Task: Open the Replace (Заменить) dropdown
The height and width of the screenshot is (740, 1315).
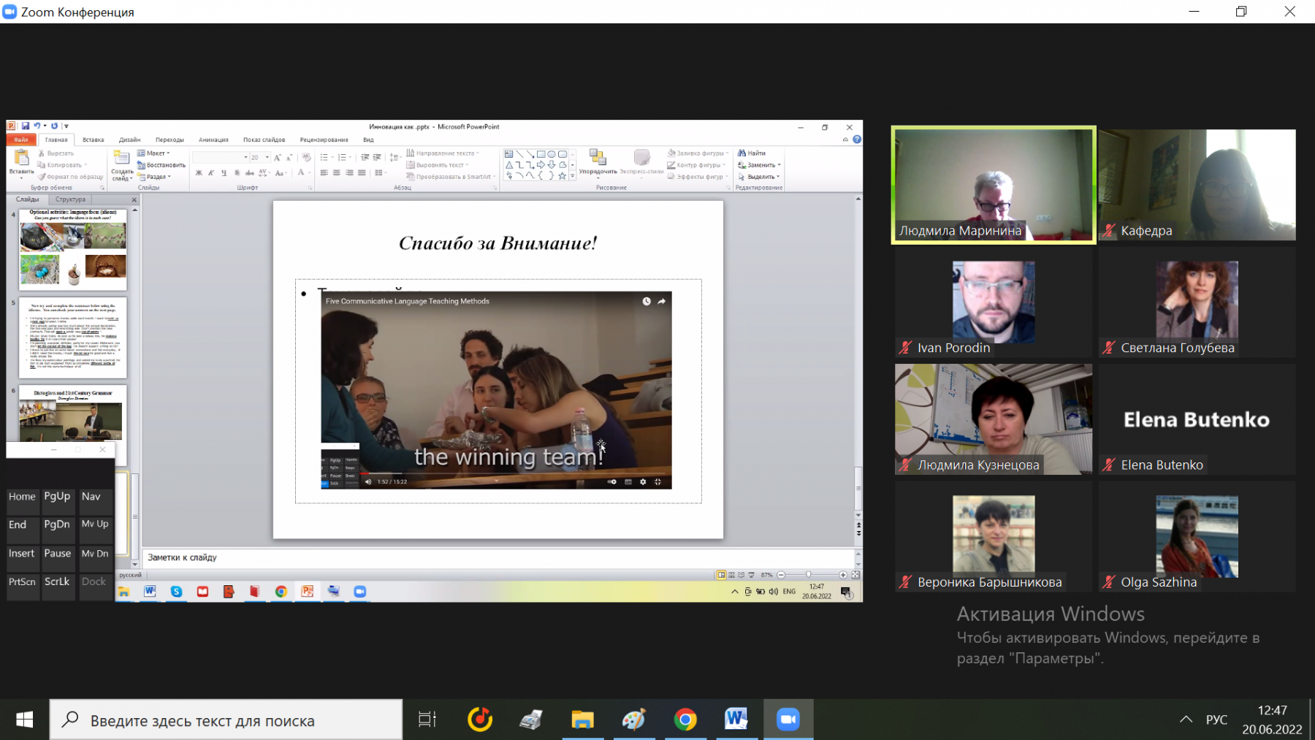Action: click(759, 165)
